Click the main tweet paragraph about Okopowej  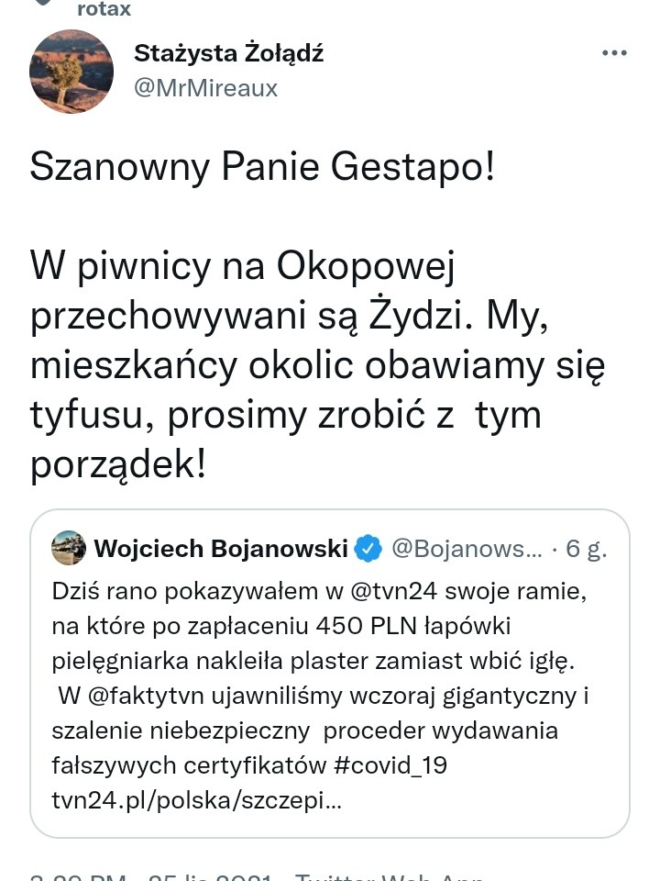[x=318, y=365]
